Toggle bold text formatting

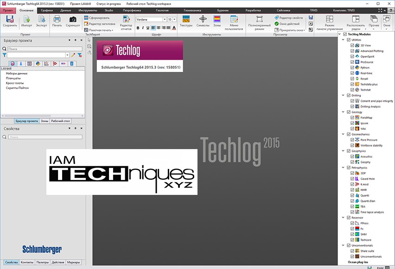(138, 28)
